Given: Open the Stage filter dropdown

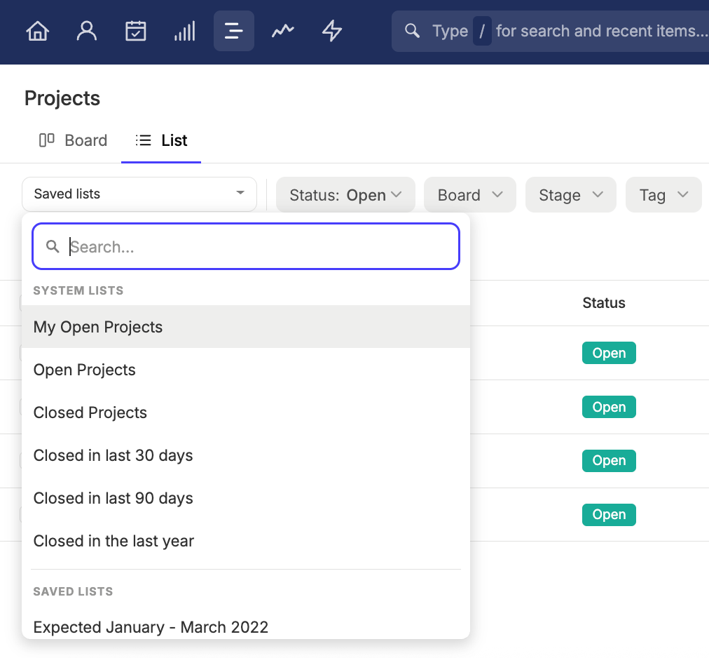Looking at the screenshot, I should [571, 195].
